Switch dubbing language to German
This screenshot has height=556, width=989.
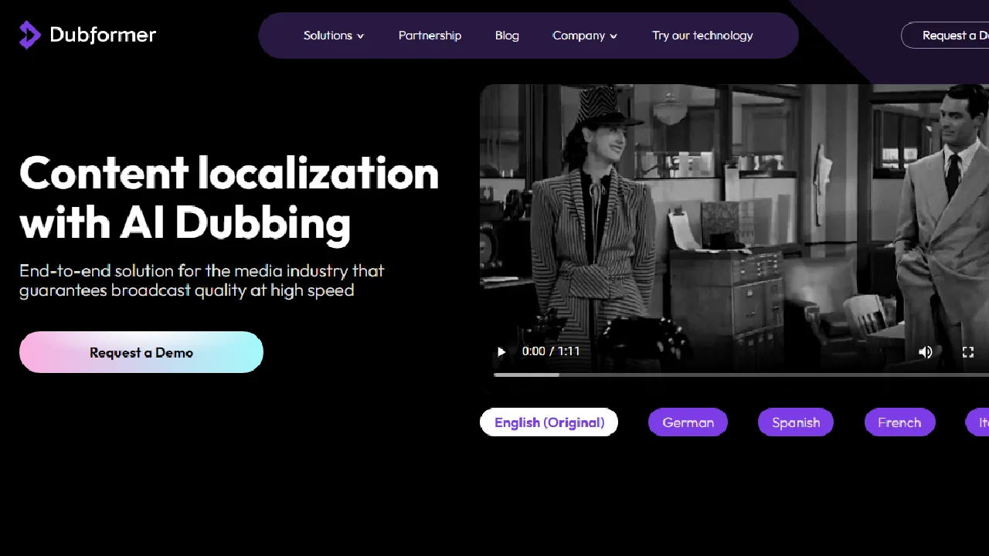[688, 422]
